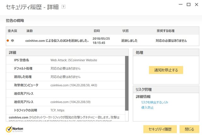The width and height of the screenshot is (202, 135).
Task: Maximize the security history window
Action: 188,4
